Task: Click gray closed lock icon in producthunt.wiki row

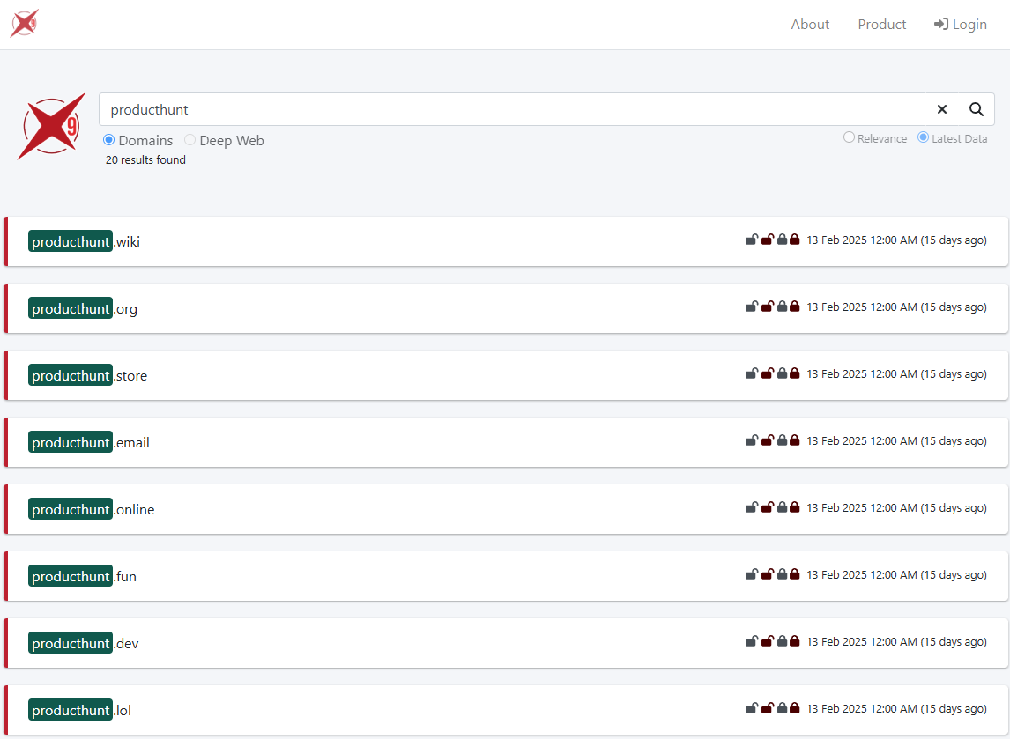Action: click(x=782, y=240)
